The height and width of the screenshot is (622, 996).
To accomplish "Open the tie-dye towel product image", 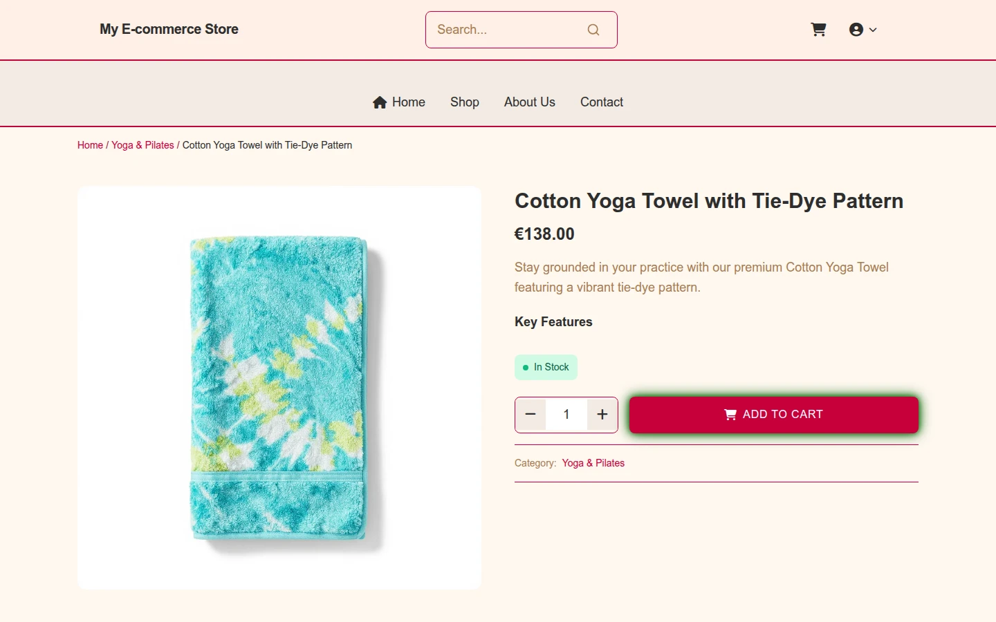I will click(x=279, y=388).
